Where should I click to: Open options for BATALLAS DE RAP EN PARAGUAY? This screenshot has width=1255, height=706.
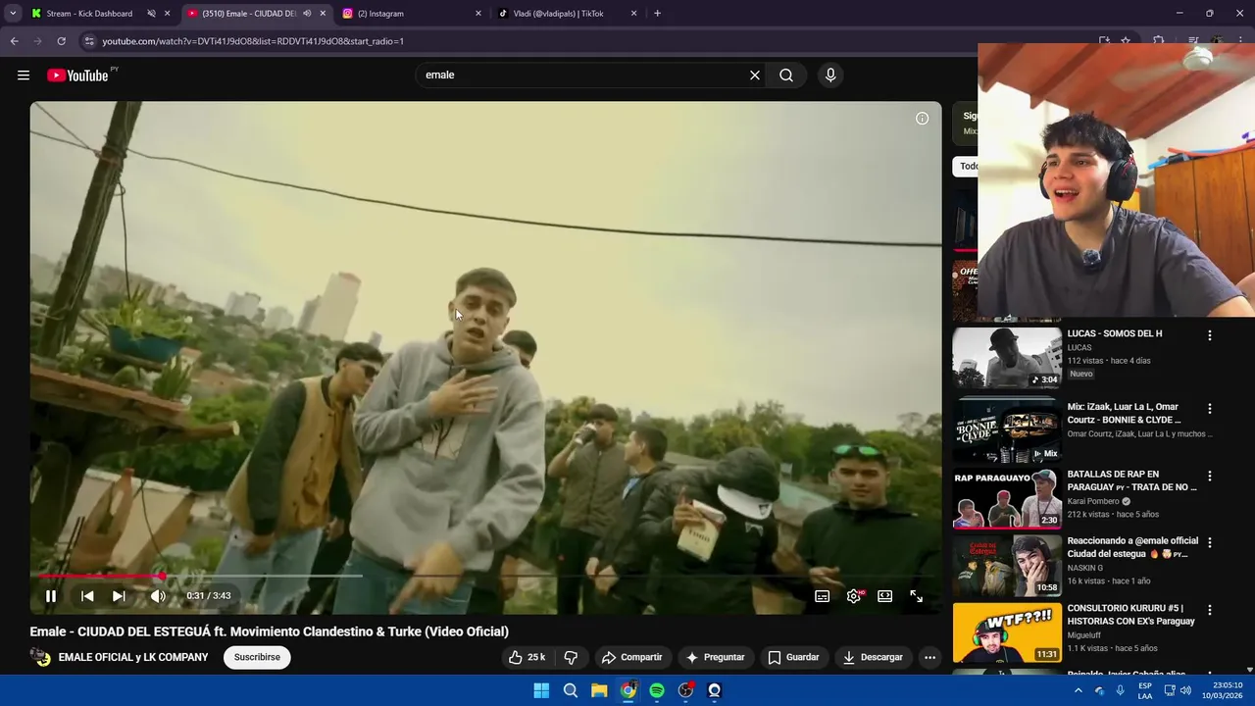[1209, 477]
